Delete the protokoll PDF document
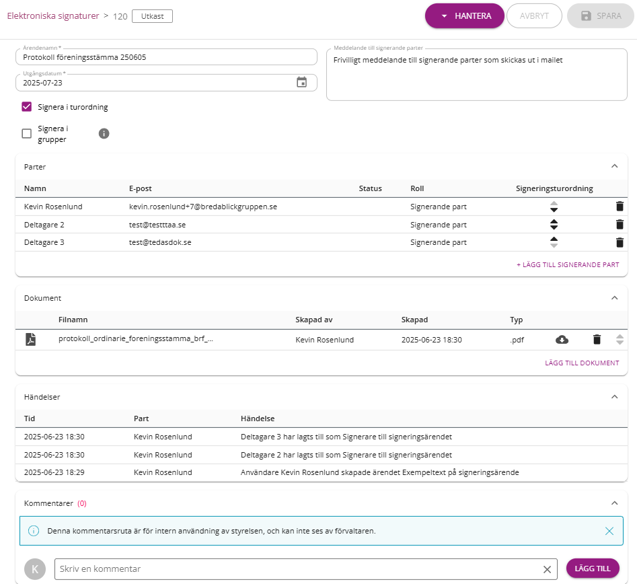The width and height of the screenshot is (637, 584). point(597,339)
